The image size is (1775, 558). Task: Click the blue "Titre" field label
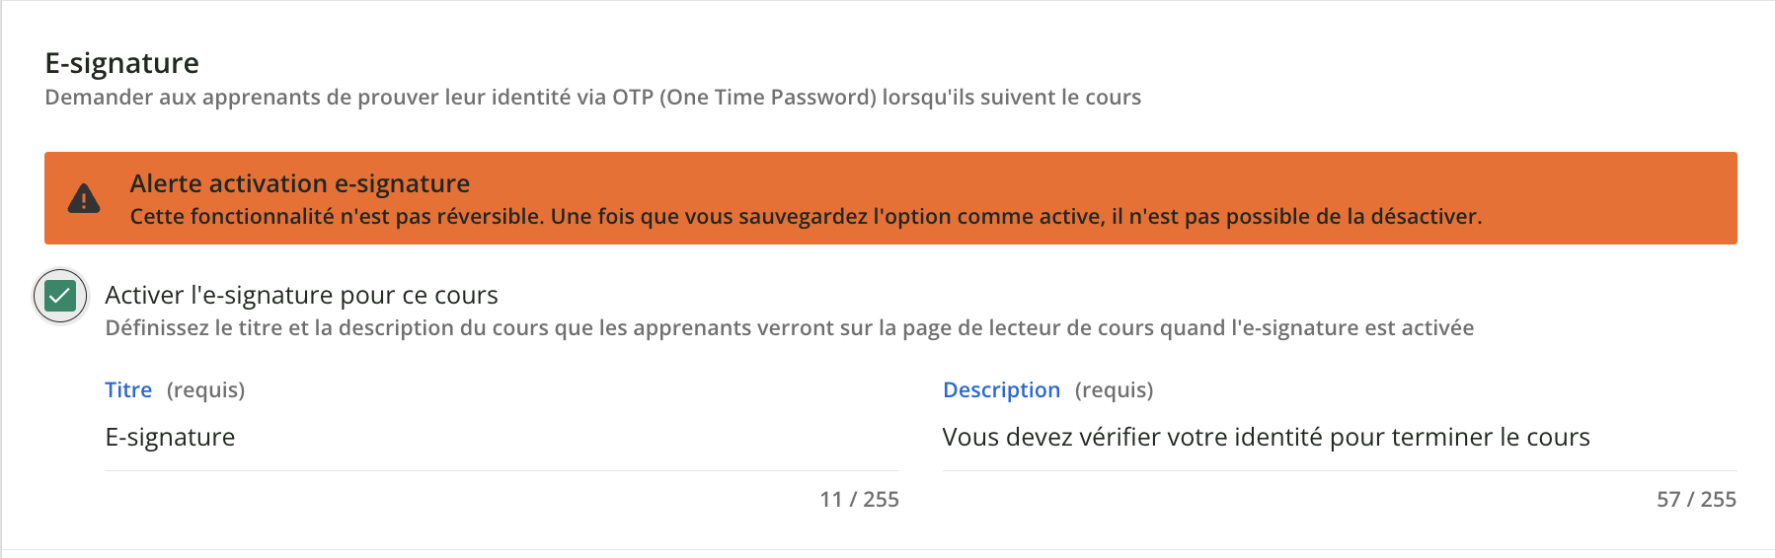point(128,390)
